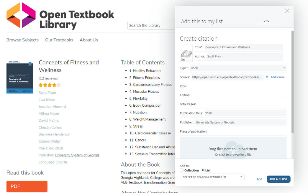308x193 pixels.
Task: Click the plus icon beside Add source
Action: (267, 77)
